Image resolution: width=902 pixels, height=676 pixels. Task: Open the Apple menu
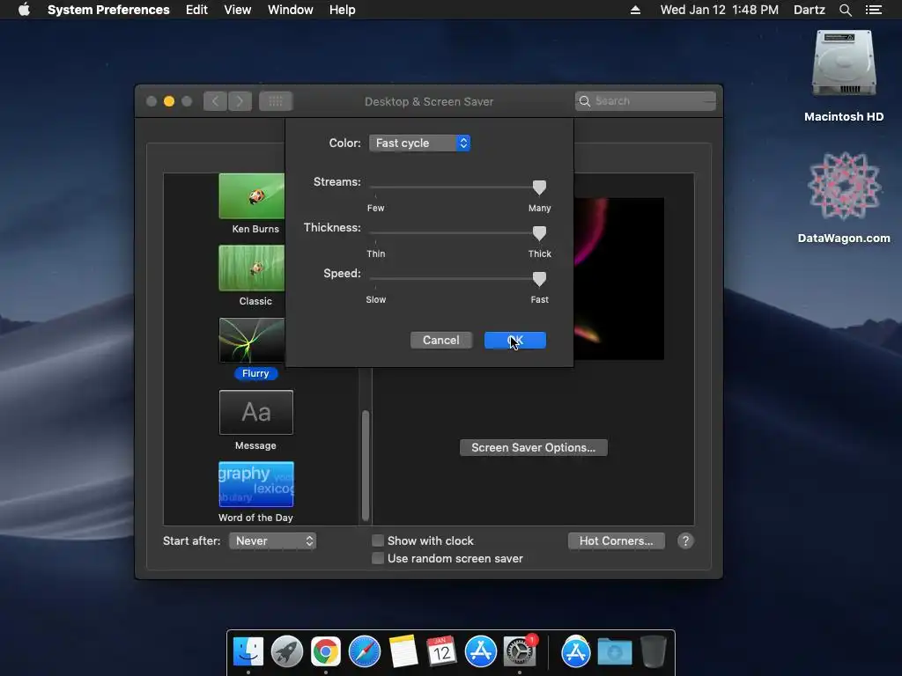click(24, 10)
